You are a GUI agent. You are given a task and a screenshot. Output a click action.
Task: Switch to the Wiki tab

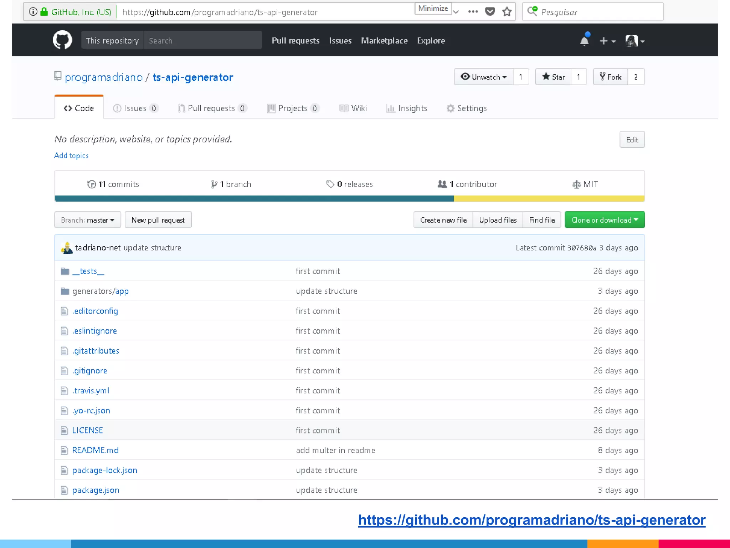[x=353, y=108]
